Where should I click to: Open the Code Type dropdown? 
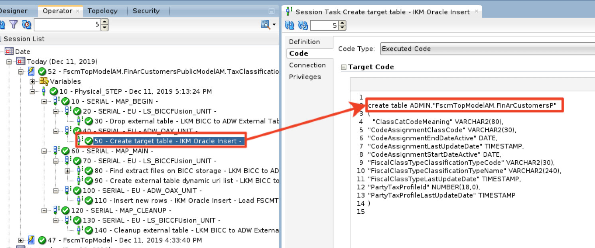pos(487,49)
